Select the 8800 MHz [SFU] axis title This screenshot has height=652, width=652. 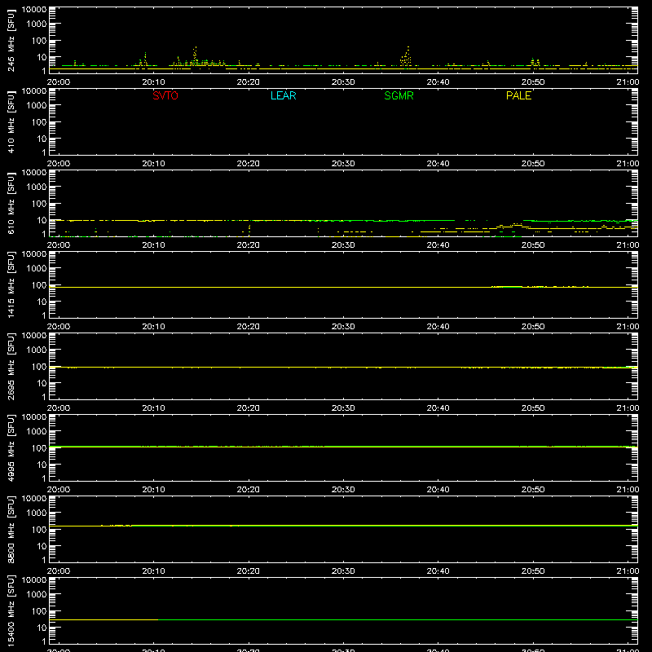point(11,528)
